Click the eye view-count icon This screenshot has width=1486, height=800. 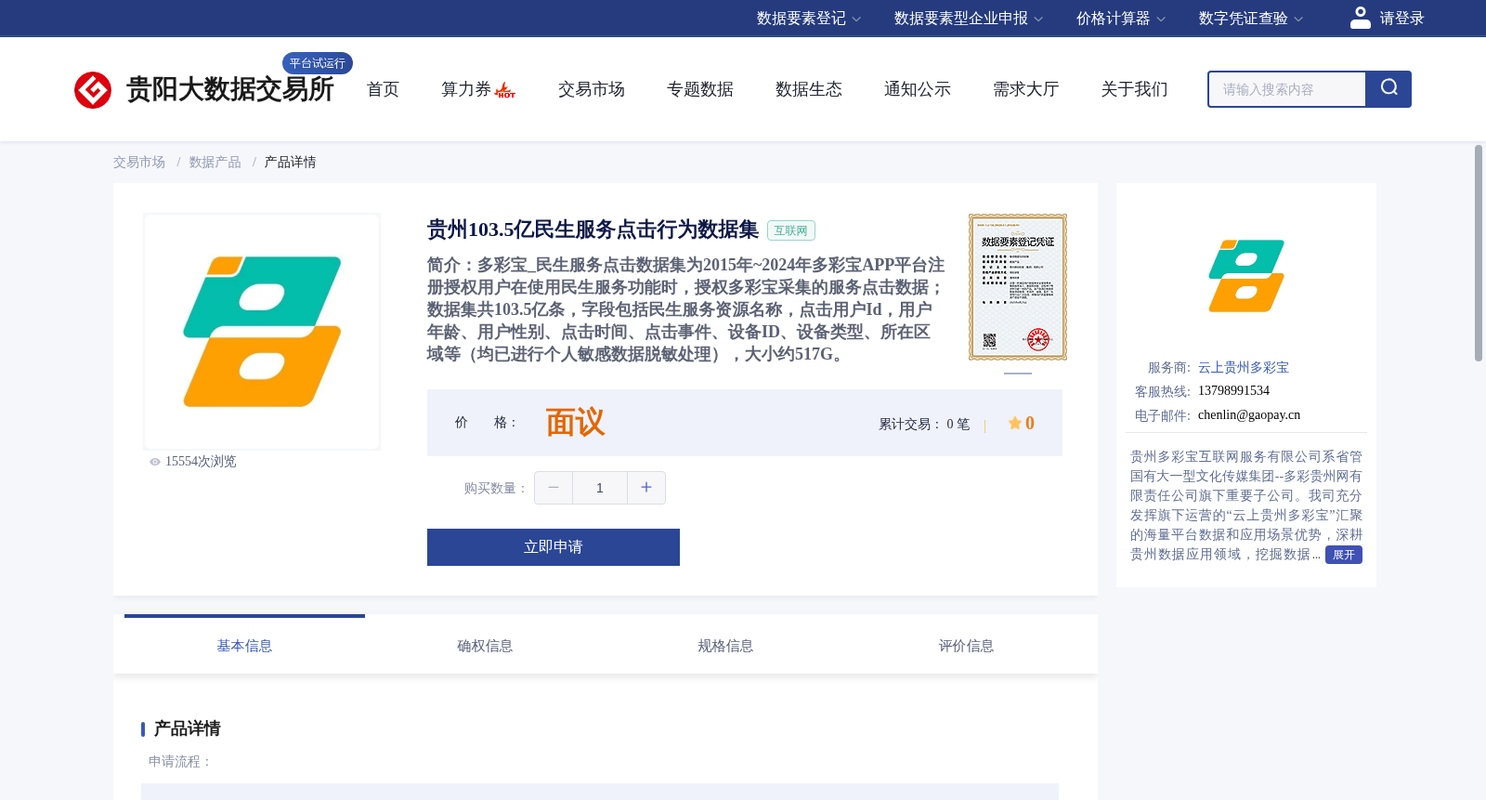tap(155, 462)
